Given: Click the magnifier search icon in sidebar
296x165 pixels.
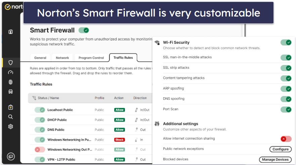Looking at the screenshot, I should pos(10,117).
